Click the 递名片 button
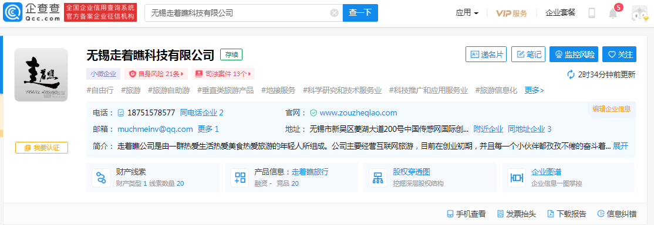This screenshot has height=225, width=654. (486, 54)
